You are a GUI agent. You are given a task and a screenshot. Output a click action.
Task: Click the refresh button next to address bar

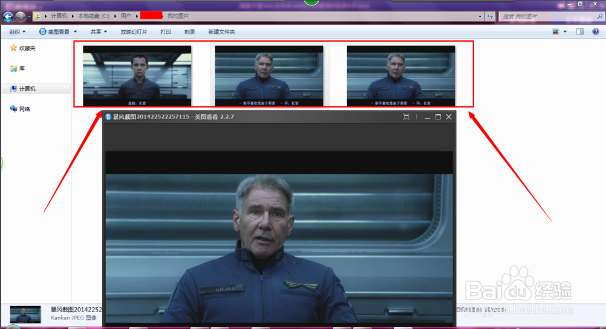pos(490,16)
